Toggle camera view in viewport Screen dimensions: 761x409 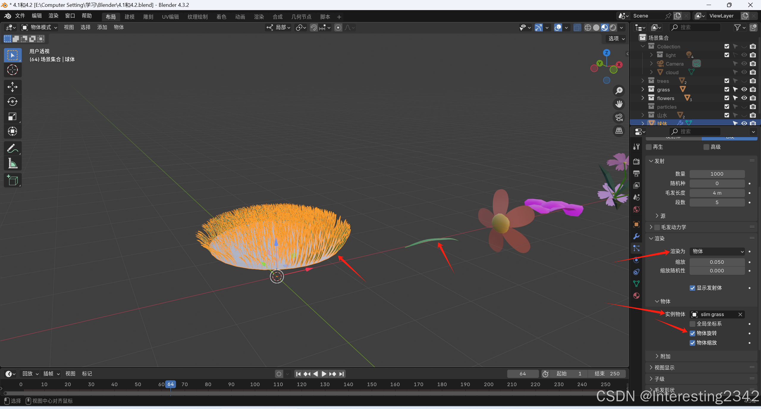click(619, 118)
